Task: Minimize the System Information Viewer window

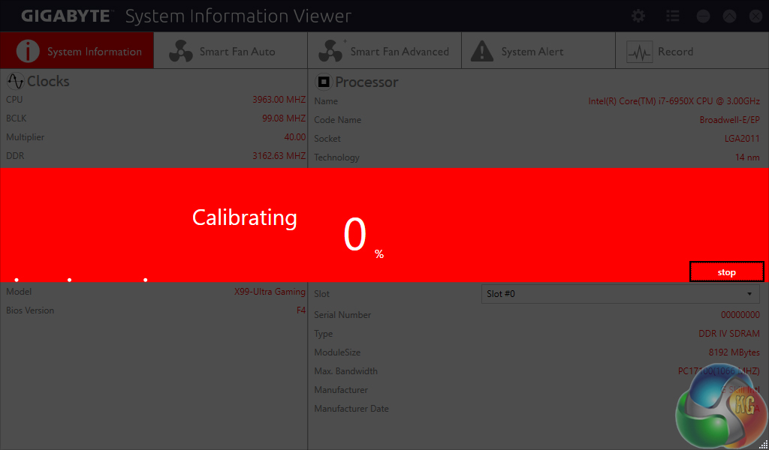Action: (703, 16)
